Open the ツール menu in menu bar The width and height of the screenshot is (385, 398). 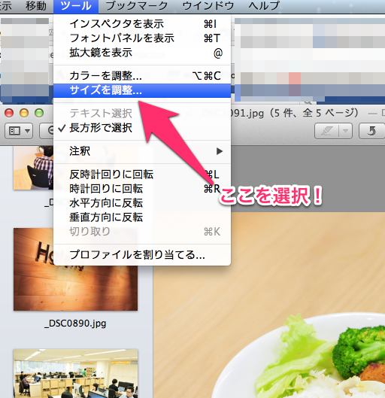pyautogui.click(x=76, y=6)
